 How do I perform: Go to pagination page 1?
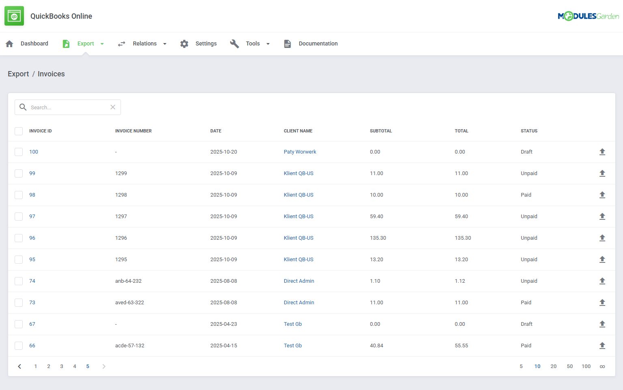[36, 366]
